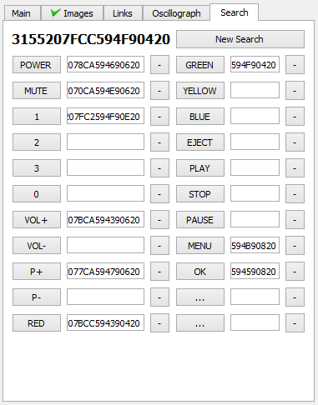
Task: Remove the MENU code using its minus button
Action: pos(295,246)
